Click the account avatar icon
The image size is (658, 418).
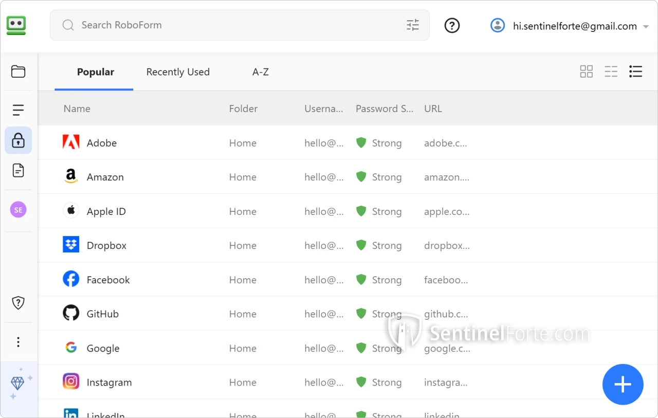(x=498, y=25)
